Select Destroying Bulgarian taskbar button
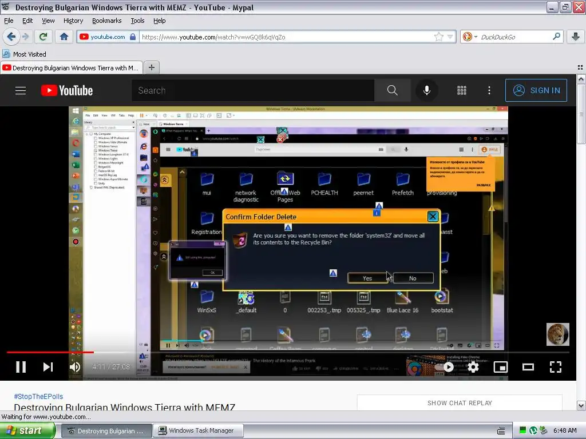Viewport: 586px width, 439px height. pos(106,430)
